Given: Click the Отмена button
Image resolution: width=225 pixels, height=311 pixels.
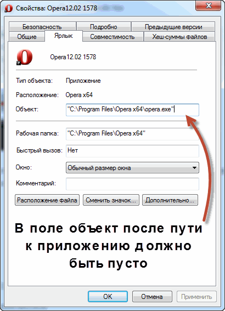Looking at the screenshot, I should [x=152, y=297].
